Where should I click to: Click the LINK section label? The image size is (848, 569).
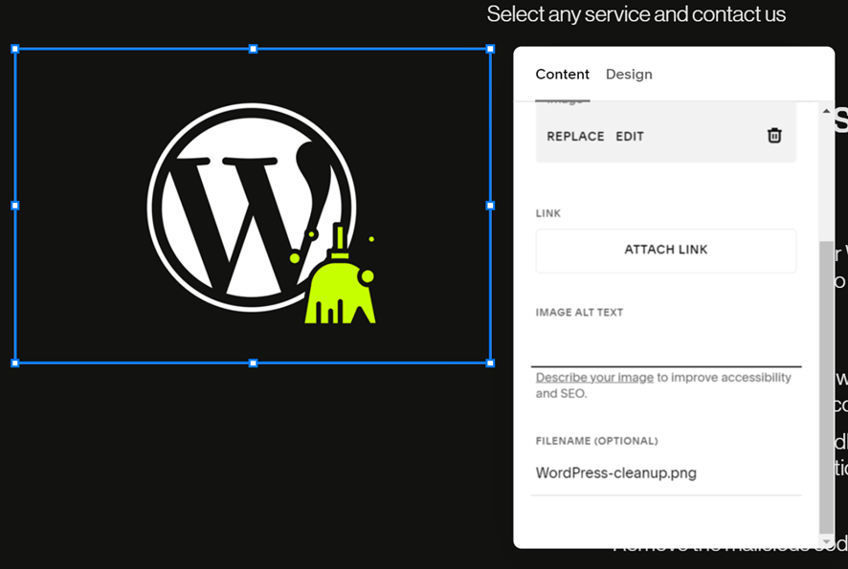click(x=547, y=213)
